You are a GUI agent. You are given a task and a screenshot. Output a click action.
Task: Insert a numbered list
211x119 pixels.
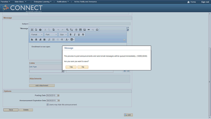pyautogui.click(x=49, y=39)
